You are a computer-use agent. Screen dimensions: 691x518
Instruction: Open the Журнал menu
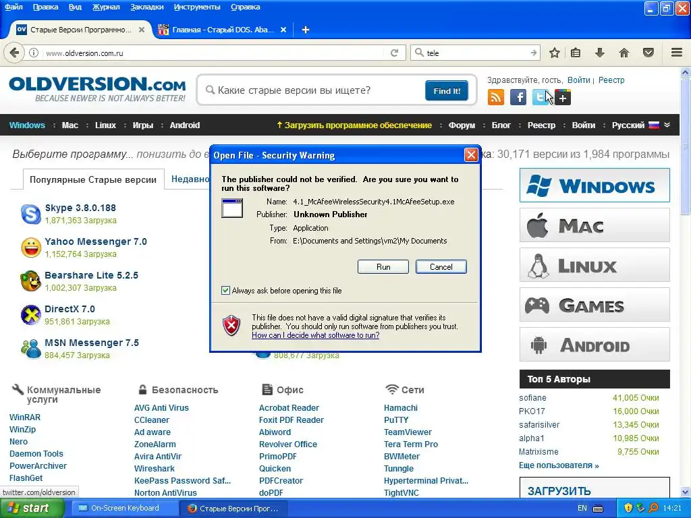pyautogui.click(x=106, y=7)
